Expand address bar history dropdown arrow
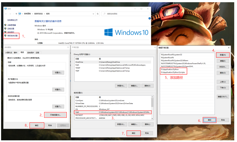Image resolution: width=237 pixels, height=142 pixels. pos(93,14)
